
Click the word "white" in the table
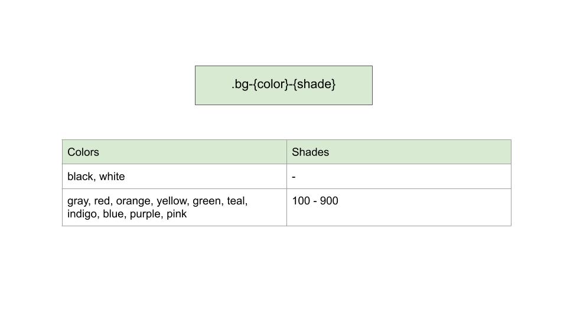pos(112,177)
